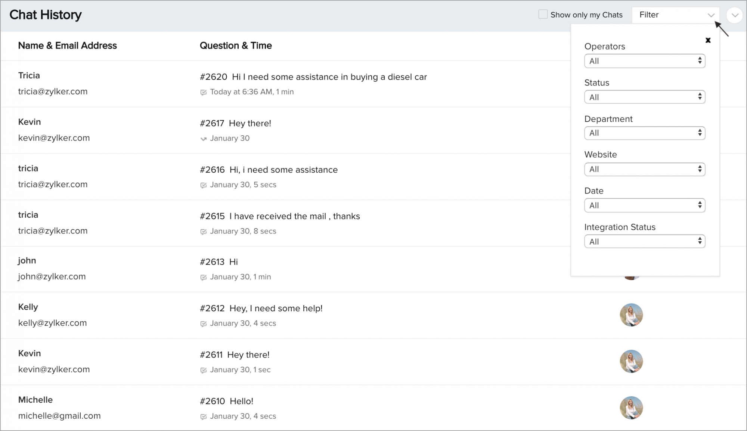Viewport: 747px width, 431px height.
Task: Open the Filter dropdown in header
Action: point(675,15)
